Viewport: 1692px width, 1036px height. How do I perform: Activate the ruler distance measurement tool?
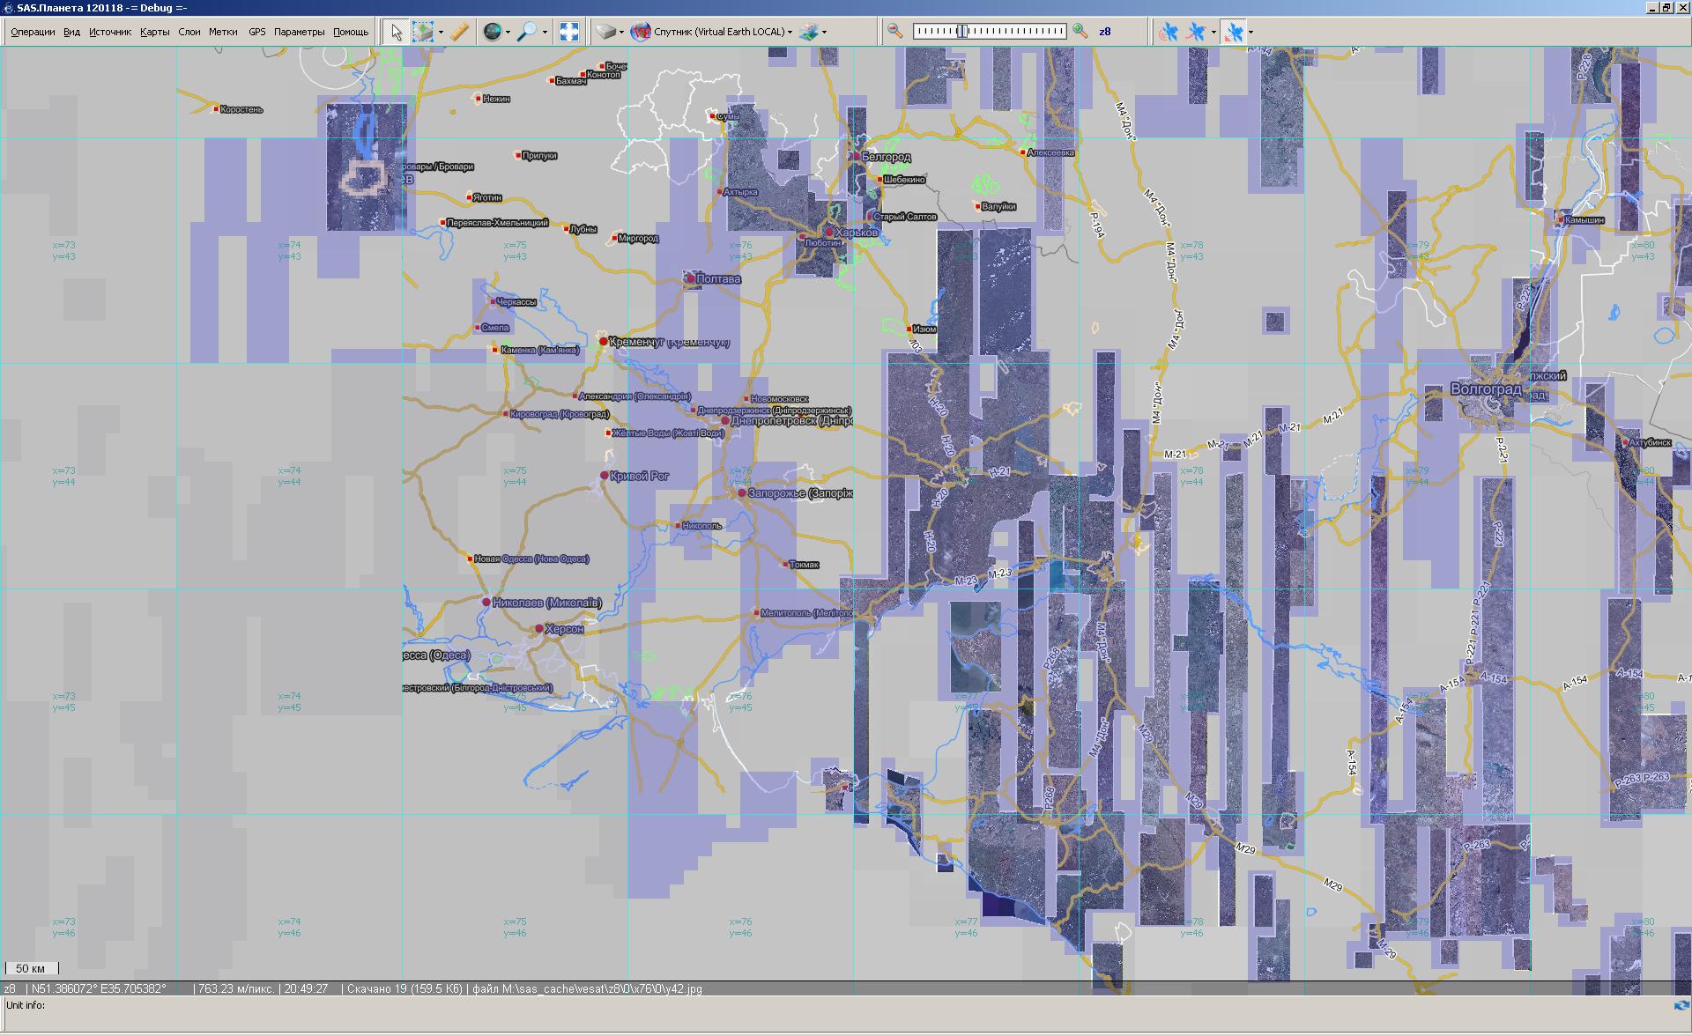tap(459, 32)
